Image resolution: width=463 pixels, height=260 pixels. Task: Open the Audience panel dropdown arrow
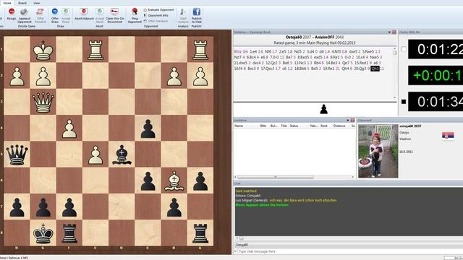click(347, 121)
